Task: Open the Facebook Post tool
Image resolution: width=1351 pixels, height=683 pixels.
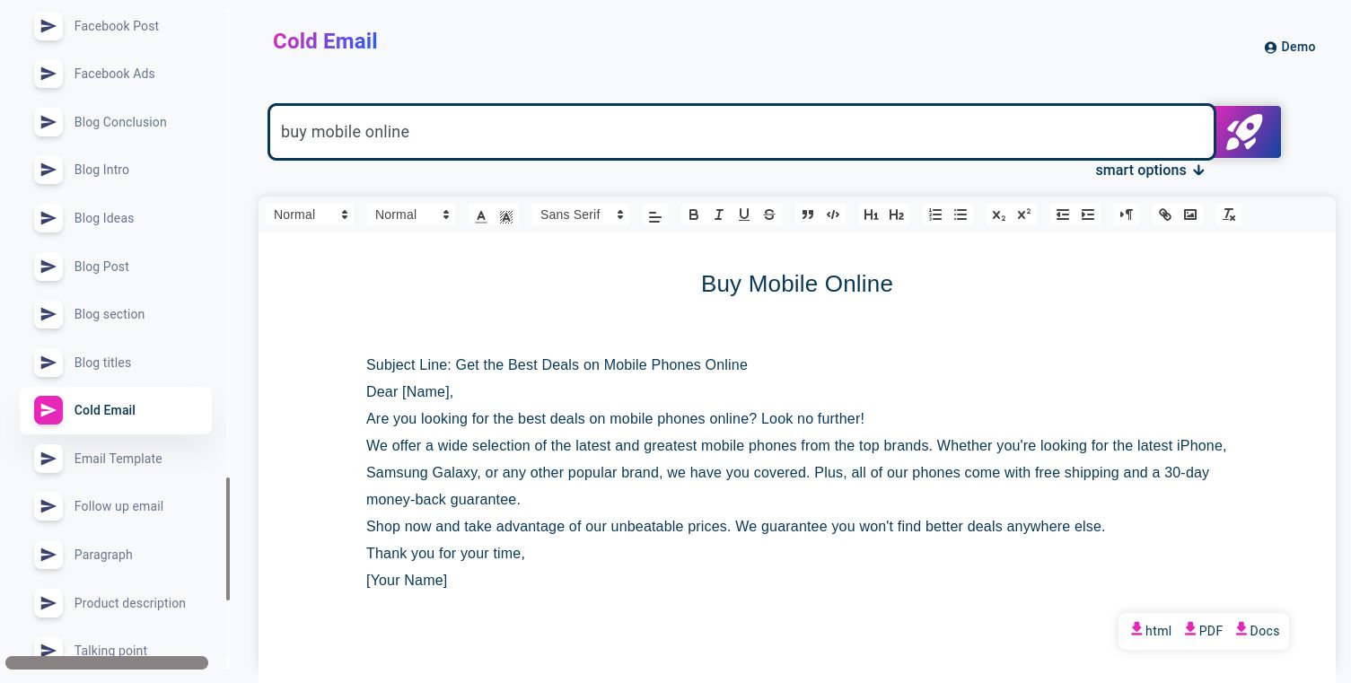Action: click(116, 26)
